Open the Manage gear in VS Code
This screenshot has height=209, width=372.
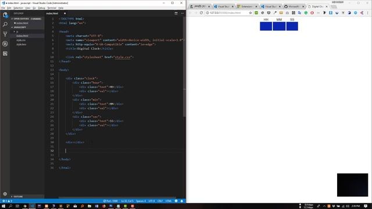click(x=5, y=194)
